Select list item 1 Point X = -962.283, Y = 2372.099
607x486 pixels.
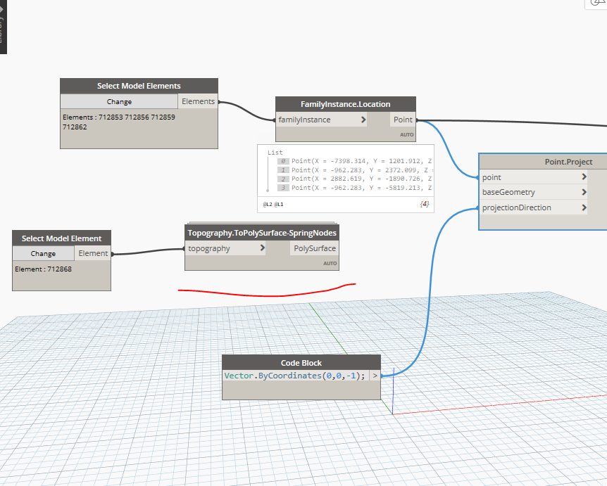pyautogui.click(x=355, y=170)
